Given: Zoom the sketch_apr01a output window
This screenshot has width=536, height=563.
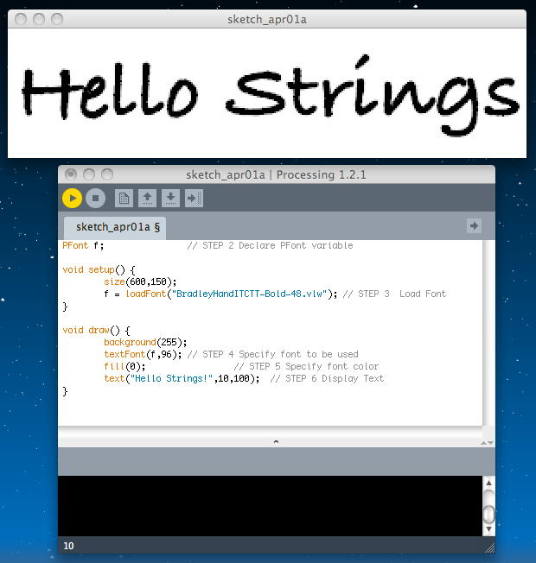Looking at the screenshot, I should 57,19.
